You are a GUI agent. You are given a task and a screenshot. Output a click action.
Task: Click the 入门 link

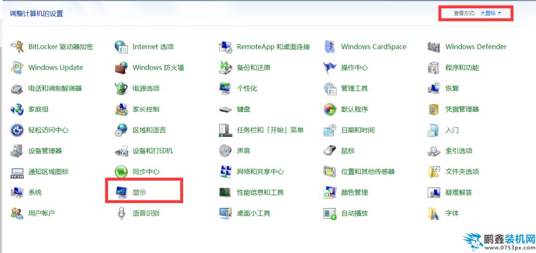pos(452,130)
